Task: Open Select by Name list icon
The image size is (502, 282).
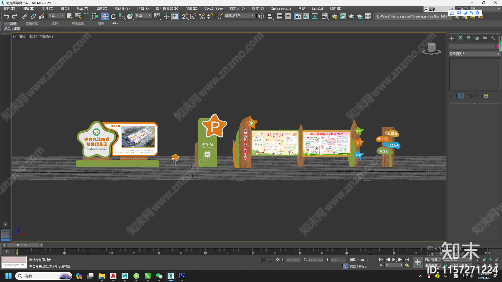Action: point(78,16)
